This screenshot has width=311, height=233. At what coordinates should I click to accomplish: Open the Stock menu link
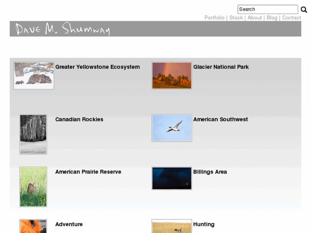236,18
